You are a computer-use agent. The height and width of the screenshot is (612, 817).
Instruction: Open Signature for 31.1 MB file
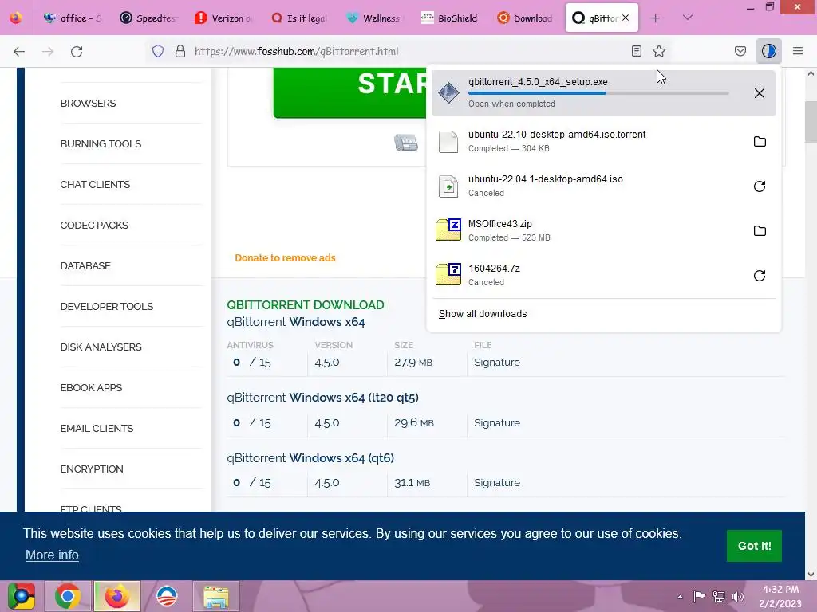[x=497, y=482]
